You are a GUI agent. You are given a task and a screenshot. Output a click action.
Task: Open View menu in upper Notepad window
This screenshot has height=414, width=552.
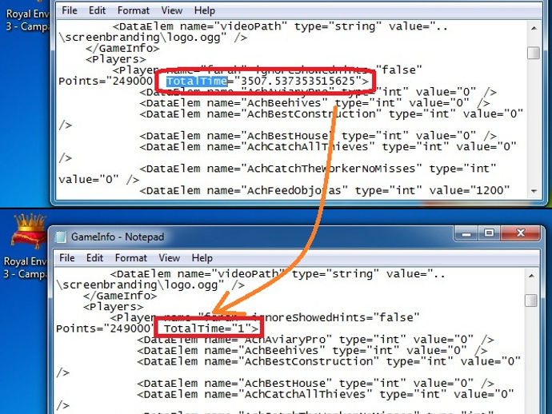(x=172, y=10)
